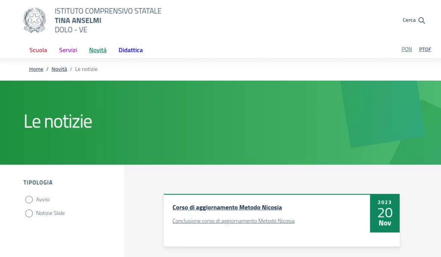Click the Le notizie breadcrumb item
This screenshot has width=441, height=257.
pyautogui.click(x=86, y=69)
